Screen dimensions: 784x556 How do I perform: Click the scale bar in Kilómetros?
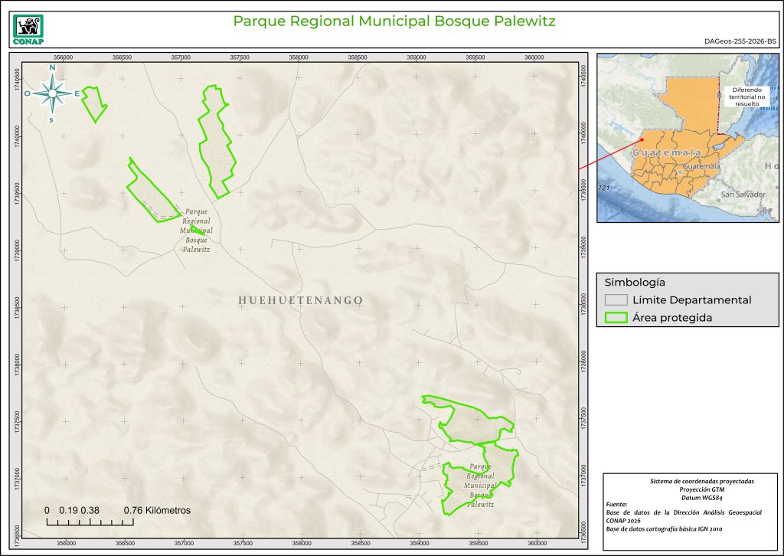click(90, 522)
